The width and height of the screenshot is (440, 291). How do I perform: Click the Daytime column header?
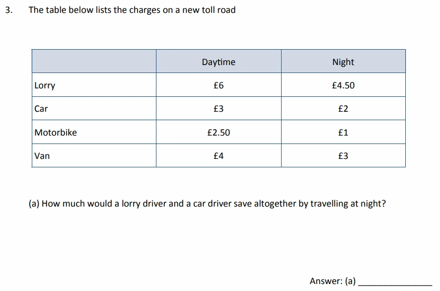(x=219, y=62)
